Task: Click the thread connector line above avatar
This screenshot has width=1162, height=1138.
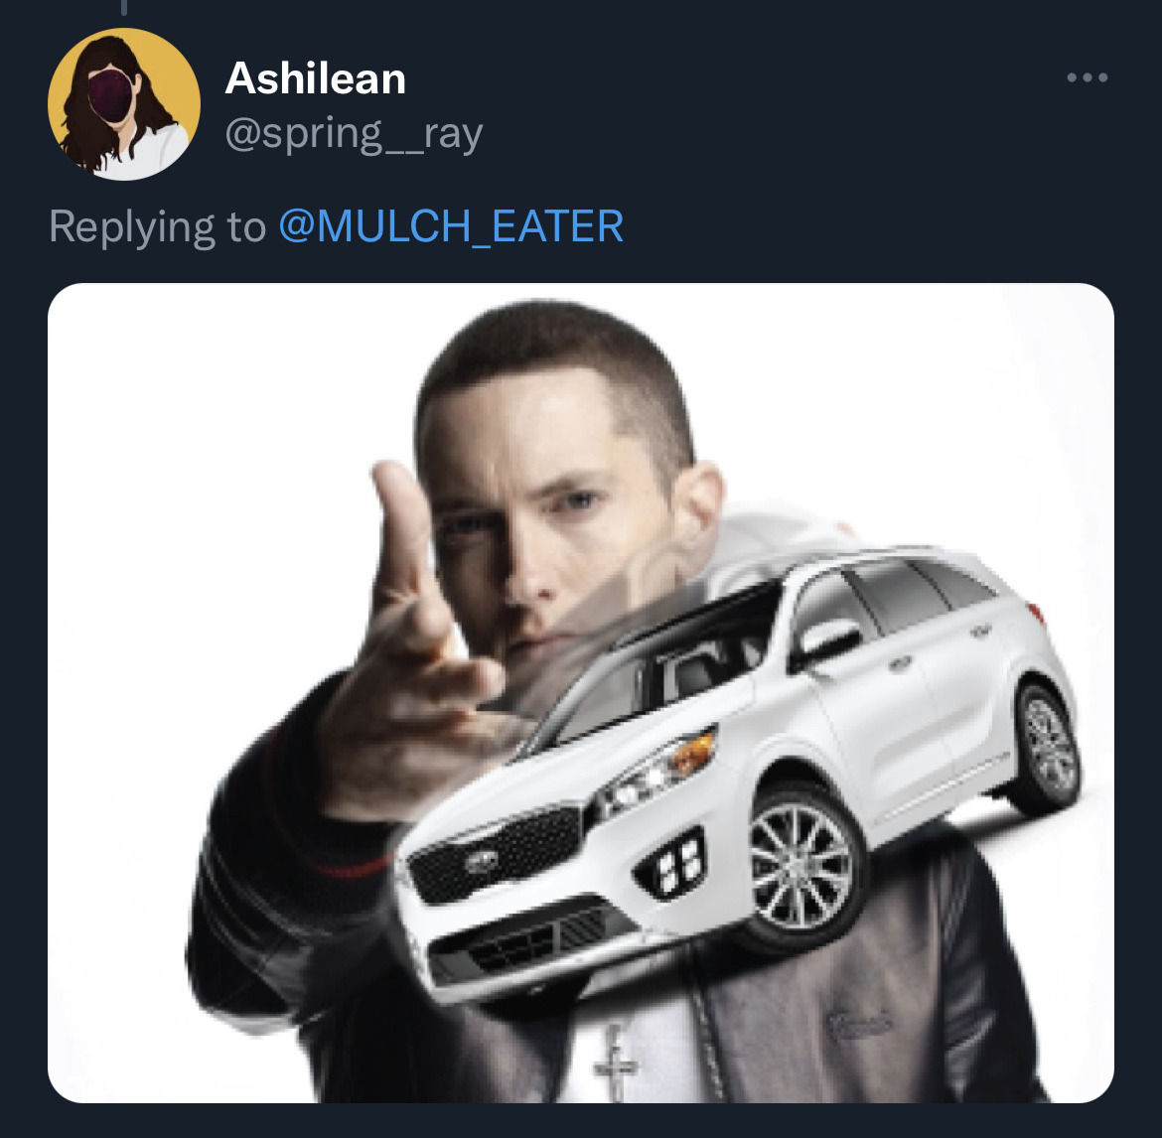Action: point(124,7)
